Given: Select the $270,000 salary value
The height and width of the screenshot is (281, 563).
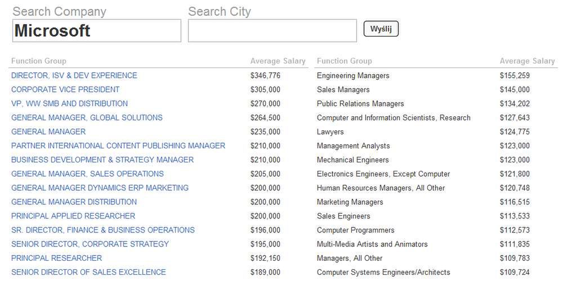Looking at the screenshot, I should pos(265,103).
